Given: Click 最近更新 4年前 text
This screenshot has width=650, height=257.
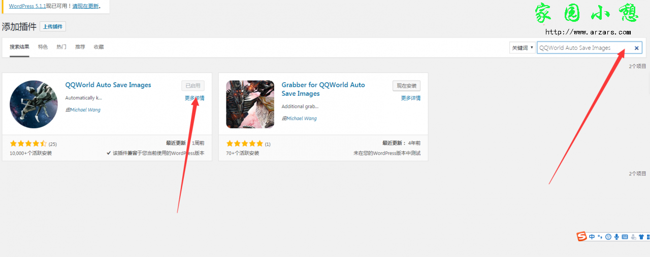Looking at the screenshot, I should click(402, 143).
